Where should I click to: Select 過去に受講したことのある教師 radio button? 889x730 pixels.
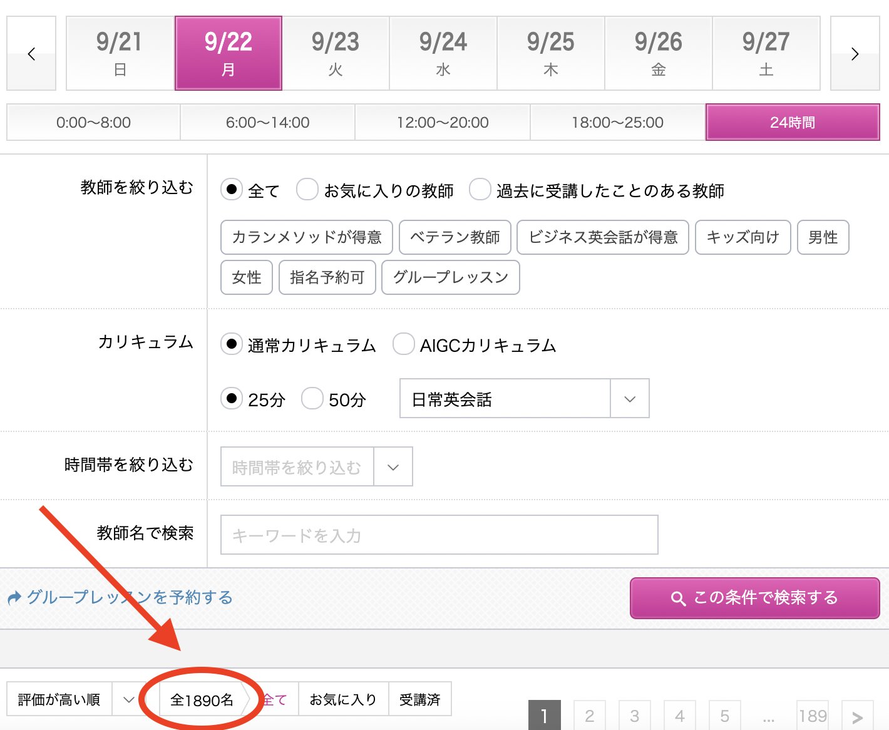tap(480, 189)
